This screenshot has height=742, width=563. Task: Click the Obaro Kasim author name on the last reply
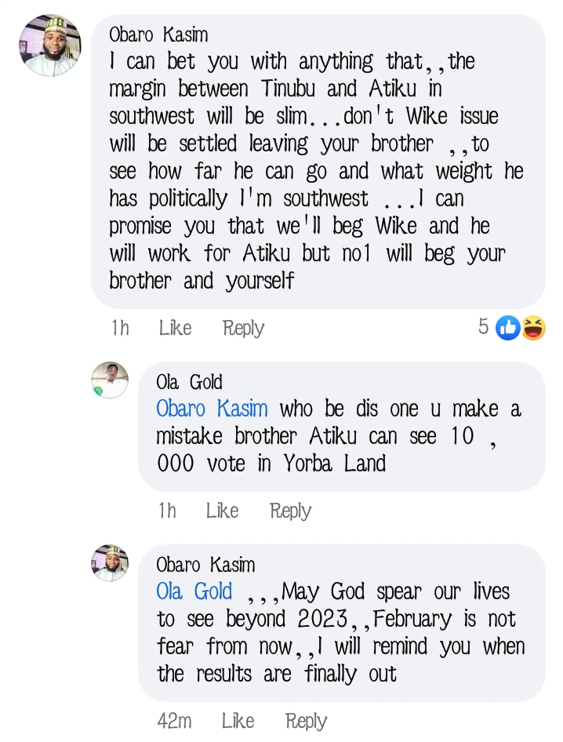click(x=205, y=565)
